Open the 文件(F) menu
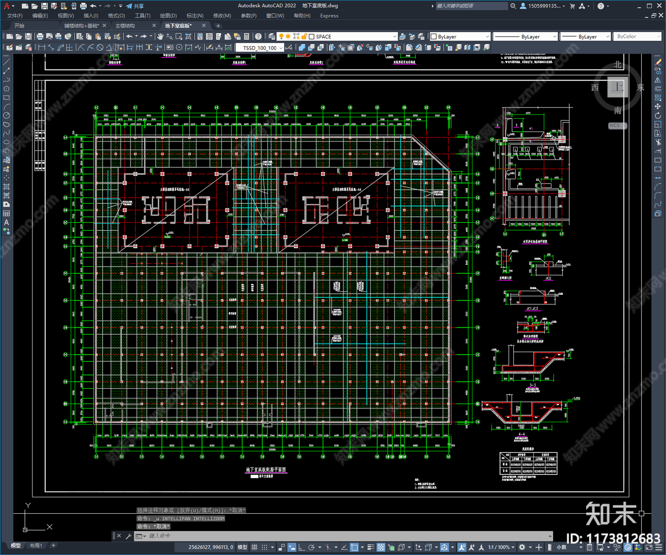The image size is (666, 555). click(x=15, y=16)
